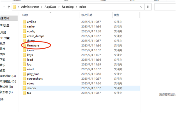The image size is (176, 113).
Task: Click the Firmware folder icon
Action: coord(24,45)
